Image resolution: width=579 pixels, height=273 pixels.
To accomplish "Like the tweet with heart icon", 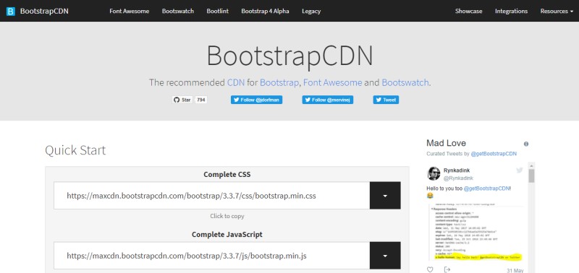I will pyautogui.click(x=430, y=269).
